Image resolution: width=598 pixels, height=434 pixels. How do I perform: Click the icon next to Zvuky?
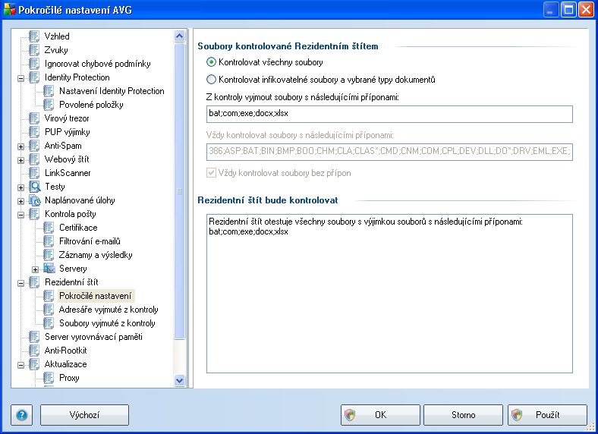[34, 50]
